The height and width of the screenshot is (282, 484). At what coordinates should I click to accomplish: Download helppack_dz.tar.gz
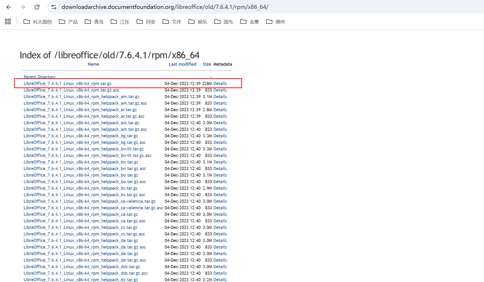pos(81,280)
